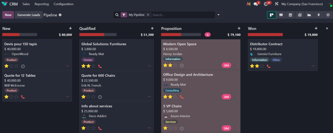
Task: Click activity clock on Devis pour 150 tapis
Action: (23, 66)
